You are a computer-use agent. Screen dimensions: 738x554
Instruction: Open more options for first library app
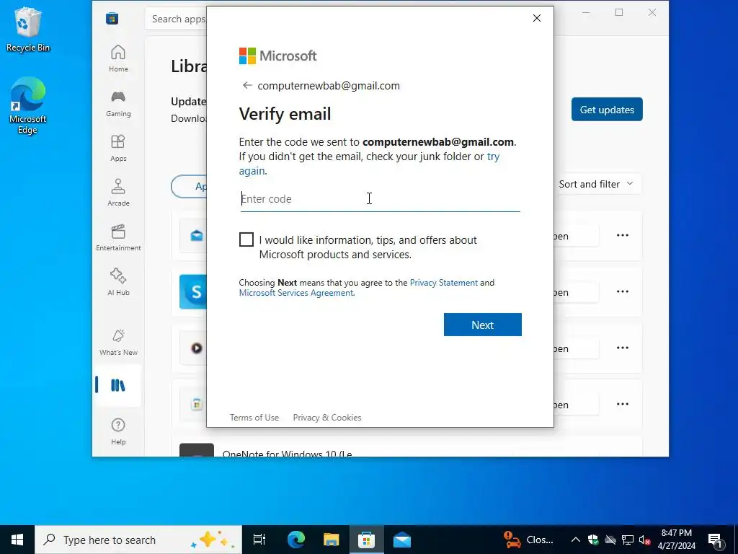pyautogui.click(x=622, y=235)
